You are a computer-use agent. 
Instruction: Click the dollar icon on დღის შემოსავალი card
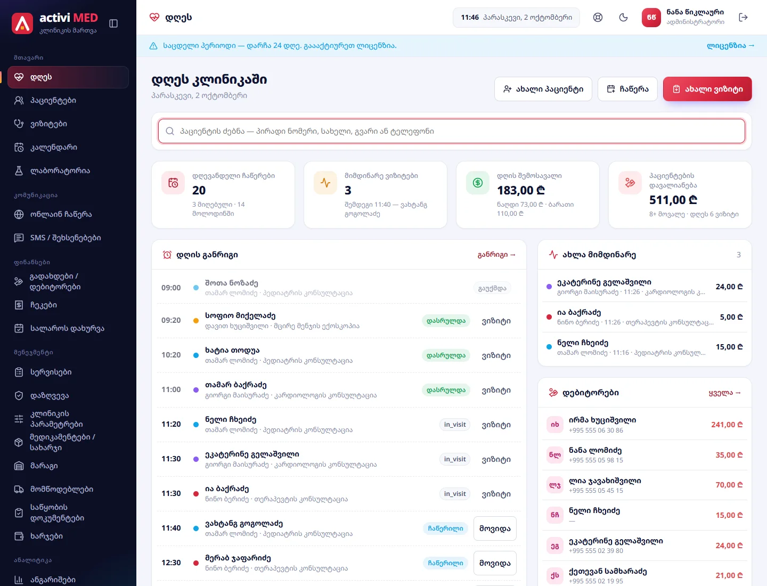[478, 183]
